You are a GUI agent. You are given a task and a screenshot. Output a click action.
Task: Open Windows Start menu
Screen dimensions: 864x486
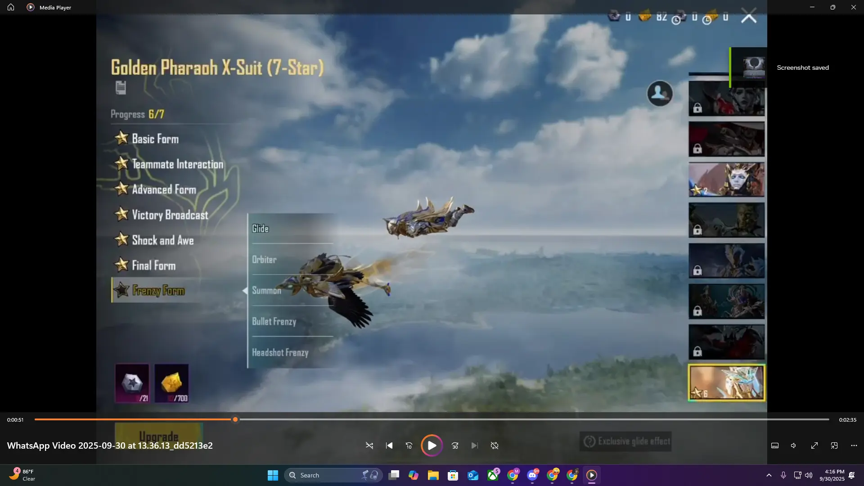coord(273,475)
